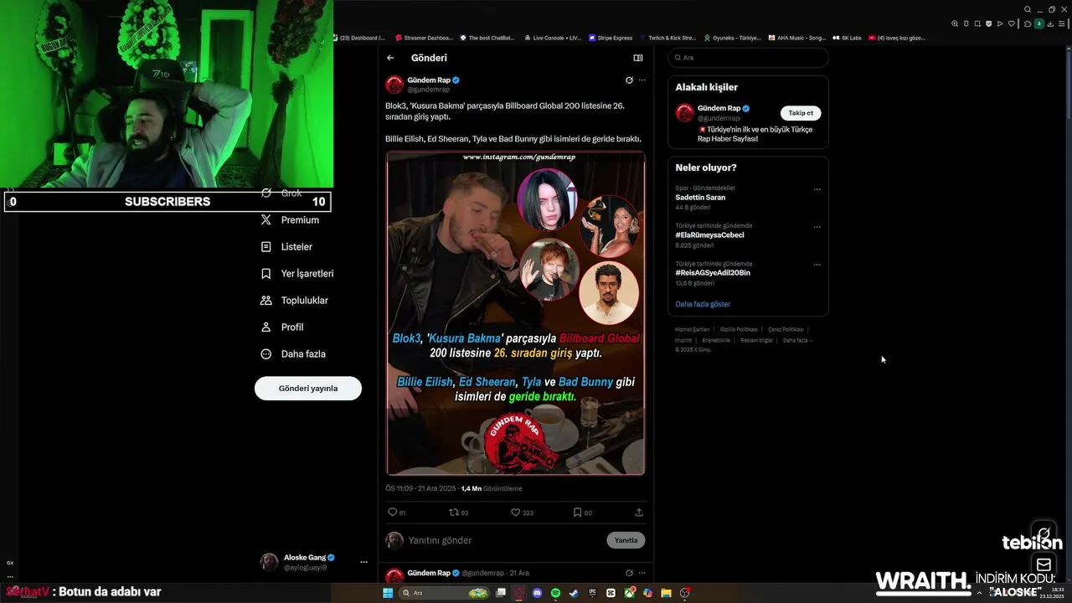Open Steam from taskbar
Viewport: 1072px width, 603px height.
(574, 593)
